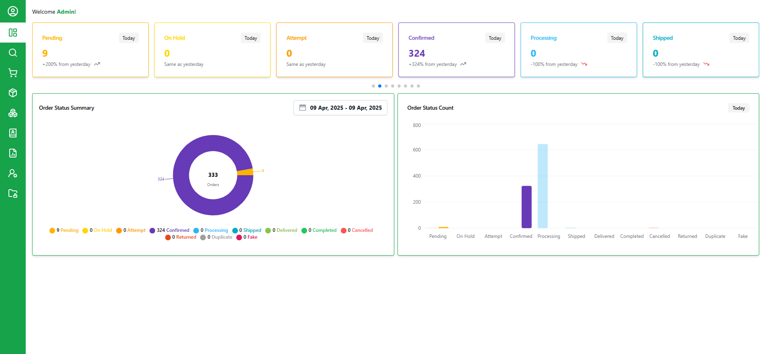Open the Today dropdown on Order Status Count
This screenshot has height=354, width=764.
pos(738,108)
